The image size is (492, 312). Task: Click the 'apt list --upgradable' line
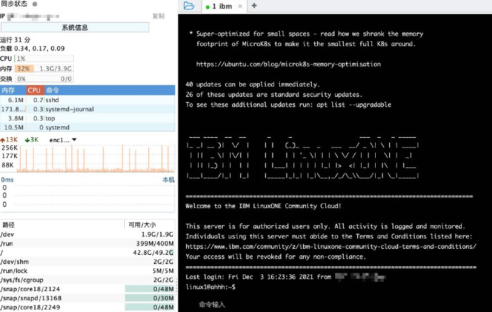[288, 105]
